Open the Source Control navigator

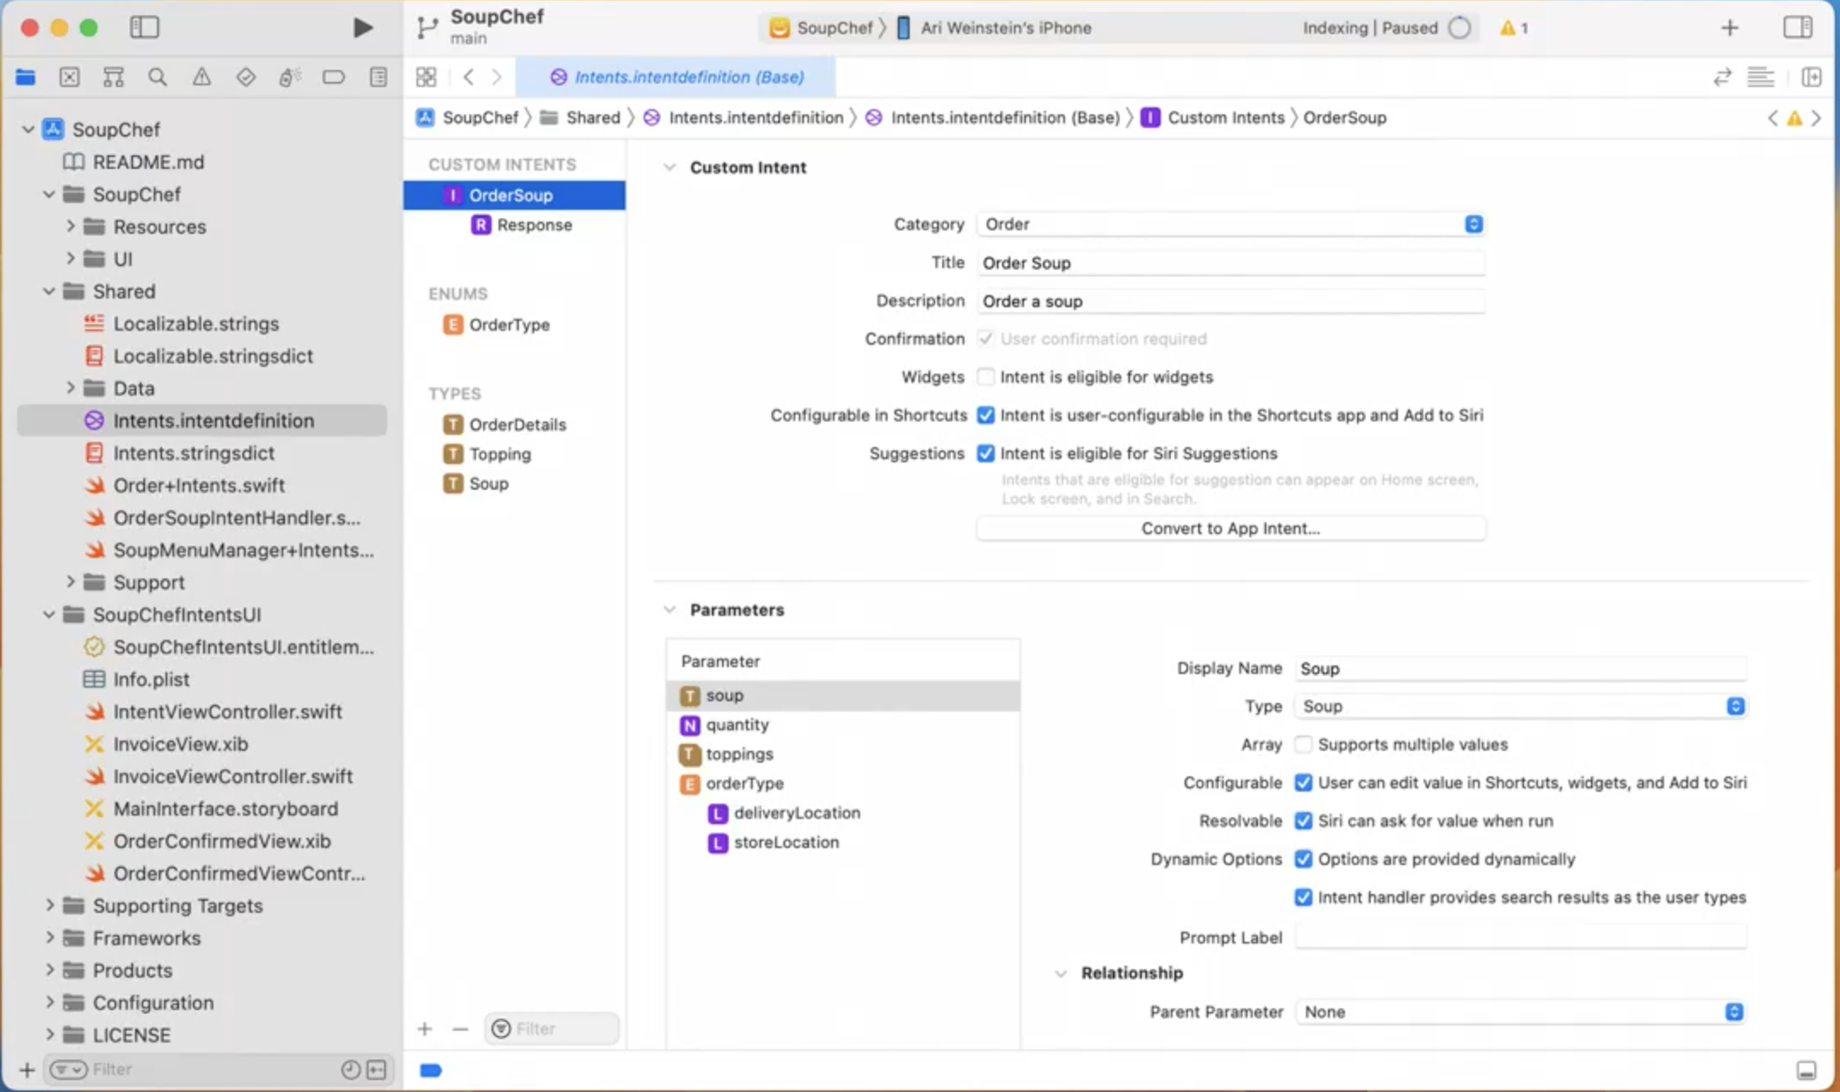(x=70, y=78)
